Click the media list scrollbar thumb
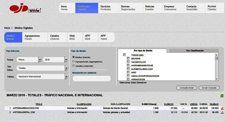 click(x=217, y=58)
